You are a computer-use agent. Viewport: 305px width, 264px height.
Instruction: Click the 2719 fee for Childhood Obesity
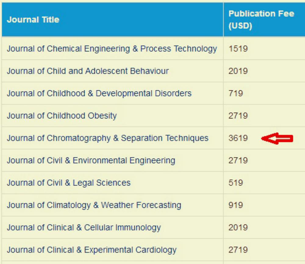pos(238,116)
